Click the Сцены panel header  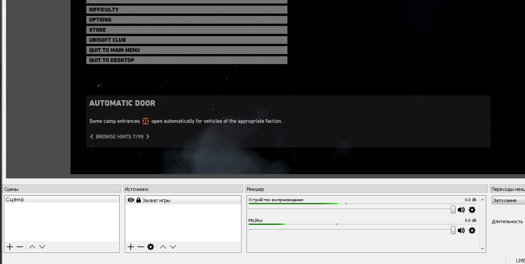click(62, 189)
